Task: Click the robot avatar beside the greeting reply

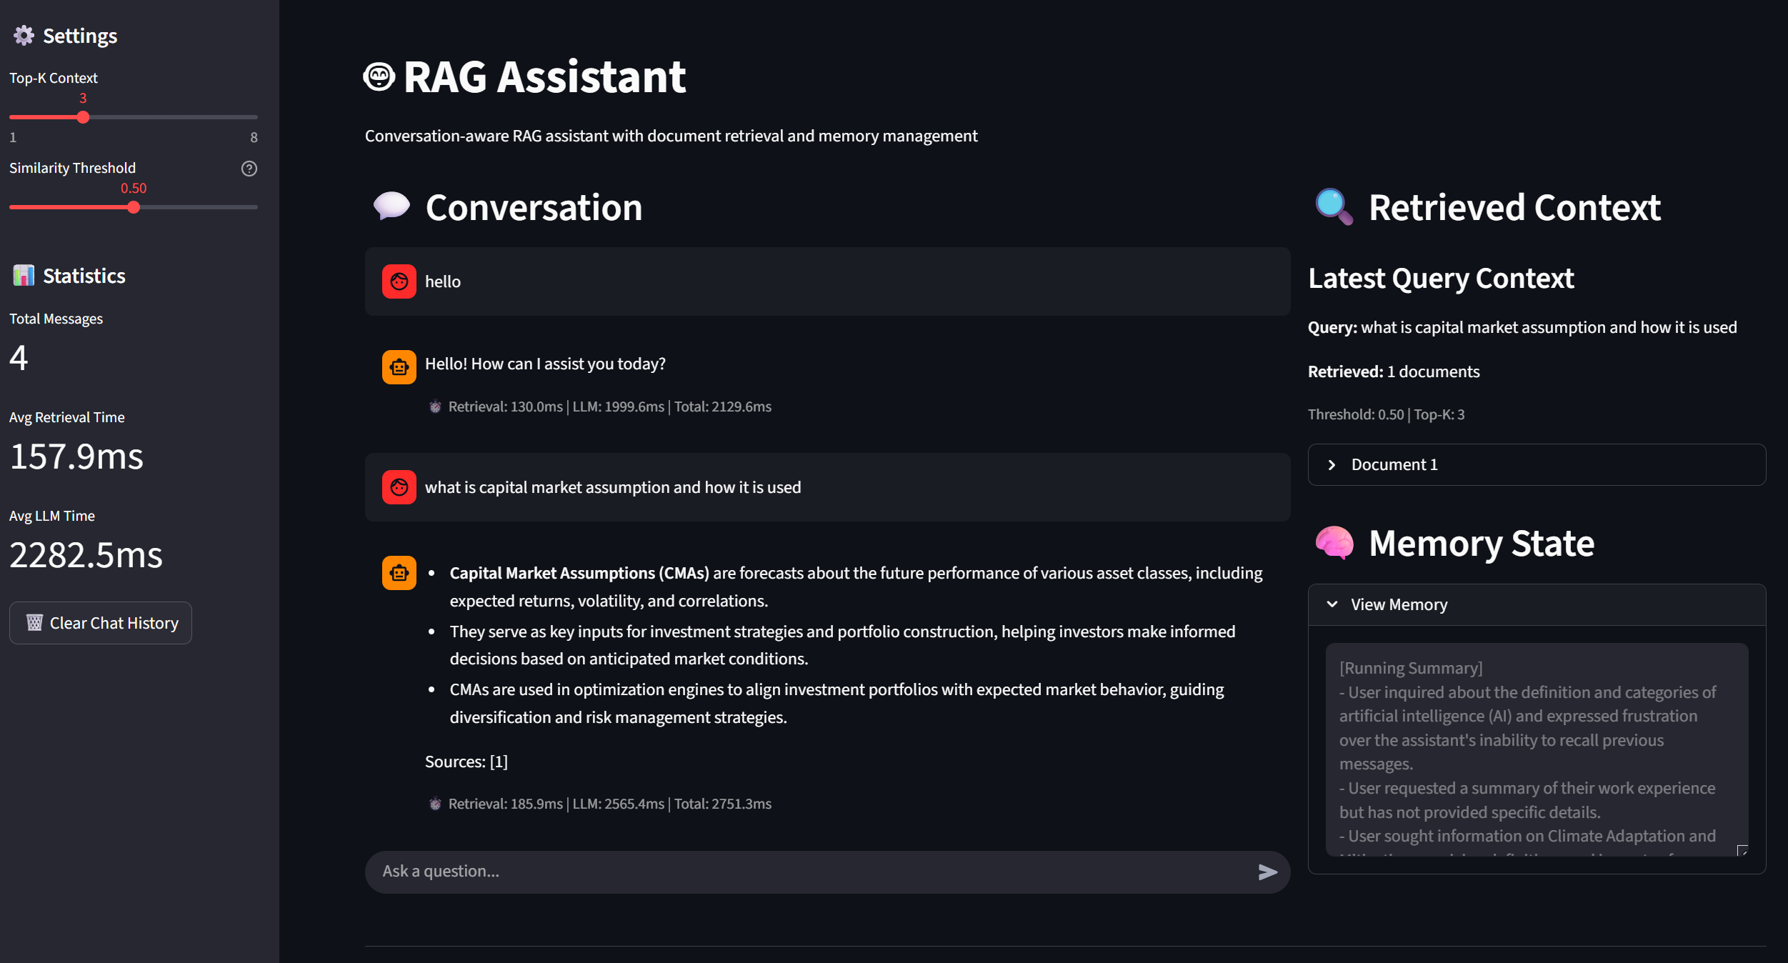Action: tap(399, 367)
